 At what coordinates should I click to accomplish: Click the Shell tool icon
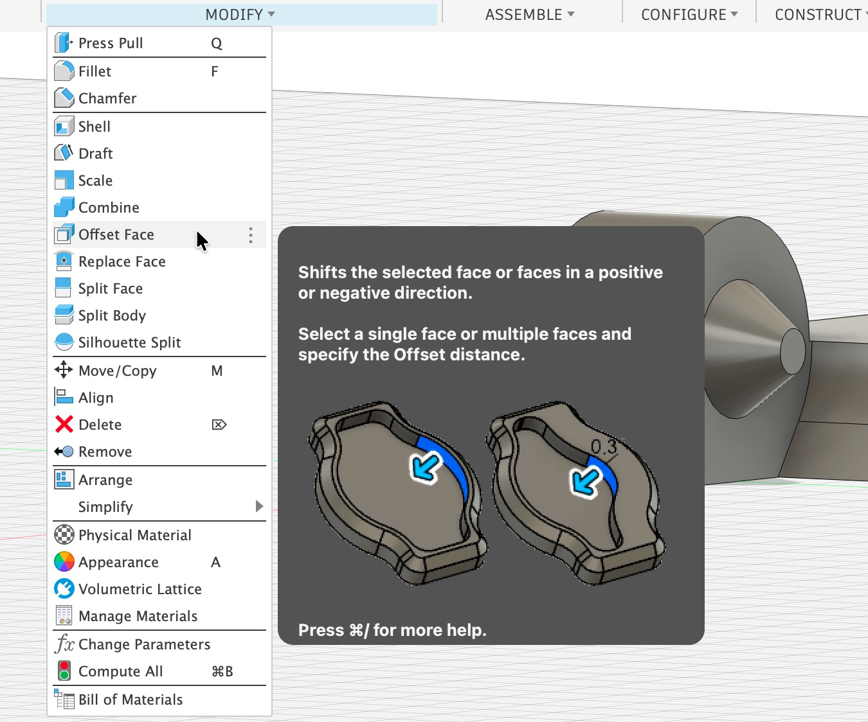coord(64,127)
